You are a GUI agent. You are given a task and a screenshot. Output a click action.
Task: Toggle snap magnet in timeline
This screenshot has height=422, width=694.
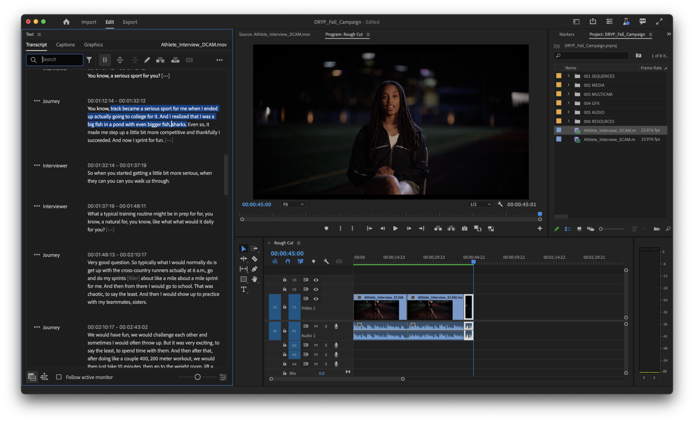coord(287,261)
